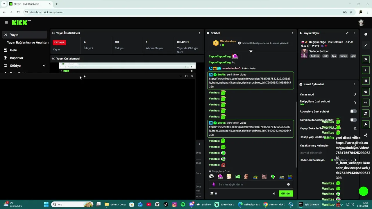Click the Gönder send button
The width and height of the screenshot is (372, 209).
(286, 194)
